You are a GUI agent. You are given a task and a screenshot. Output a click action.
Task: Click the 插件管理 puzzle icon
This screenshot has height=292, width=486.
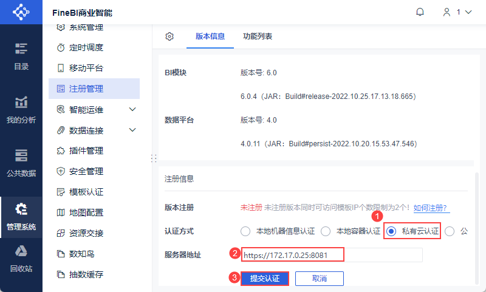(x=61, y=151)
